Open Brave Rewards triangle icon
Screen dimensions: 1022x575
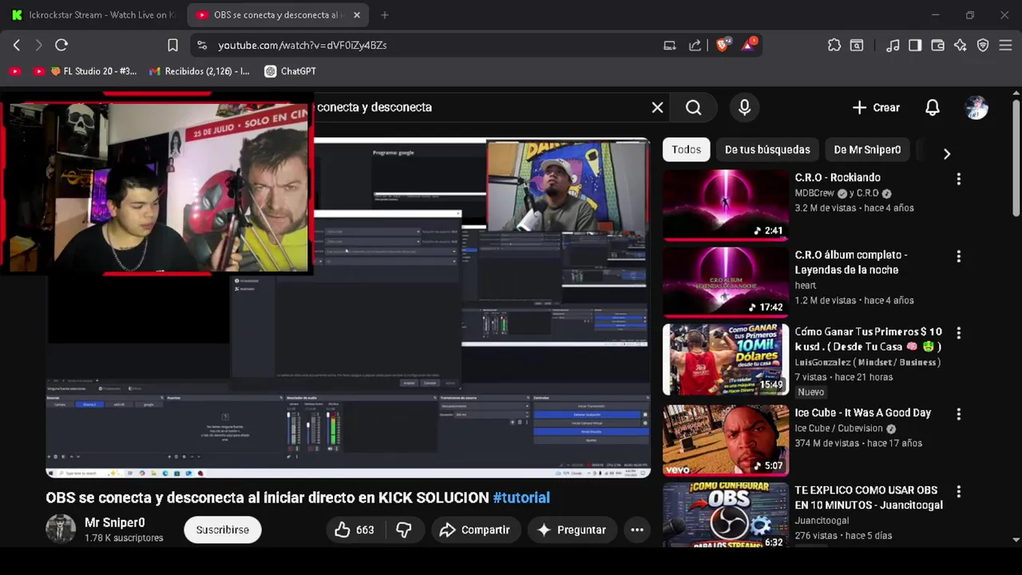(749, 45)
